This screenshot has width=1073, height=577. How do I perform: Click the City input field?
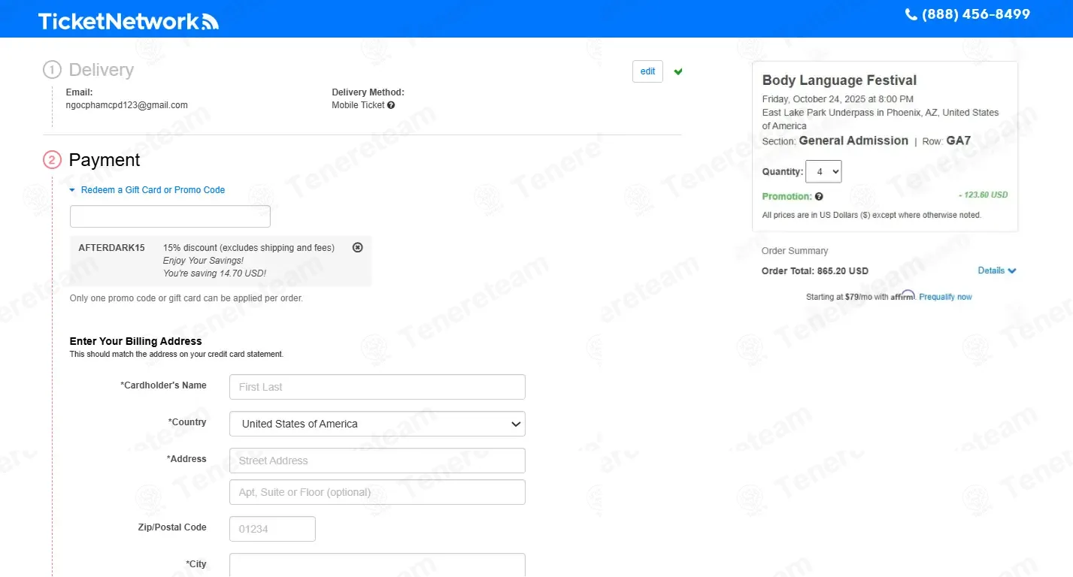377,565
